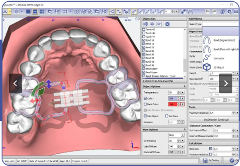
Task: Click the fit-to-frame crop icon
Action: point(65,12)
